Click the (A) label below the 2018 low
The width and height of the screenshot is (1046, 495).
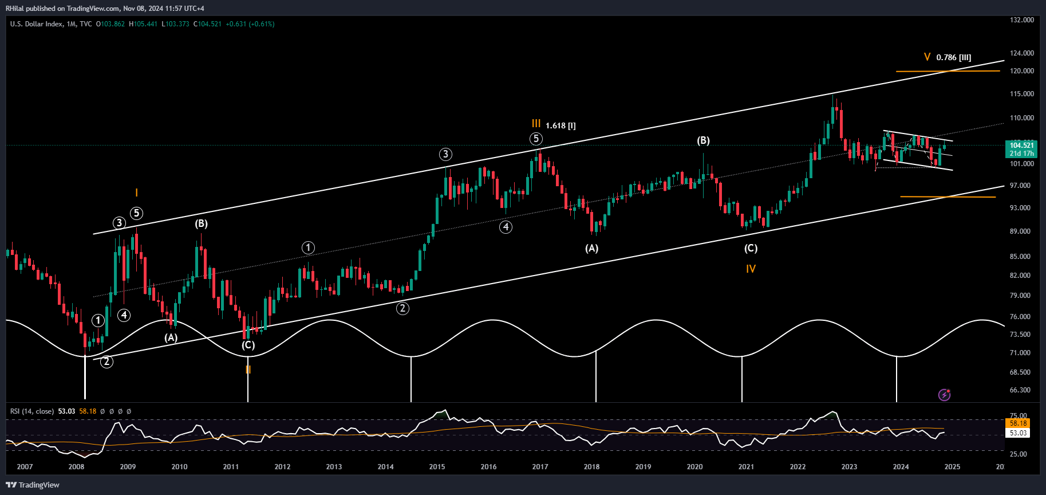click(591, 248)
